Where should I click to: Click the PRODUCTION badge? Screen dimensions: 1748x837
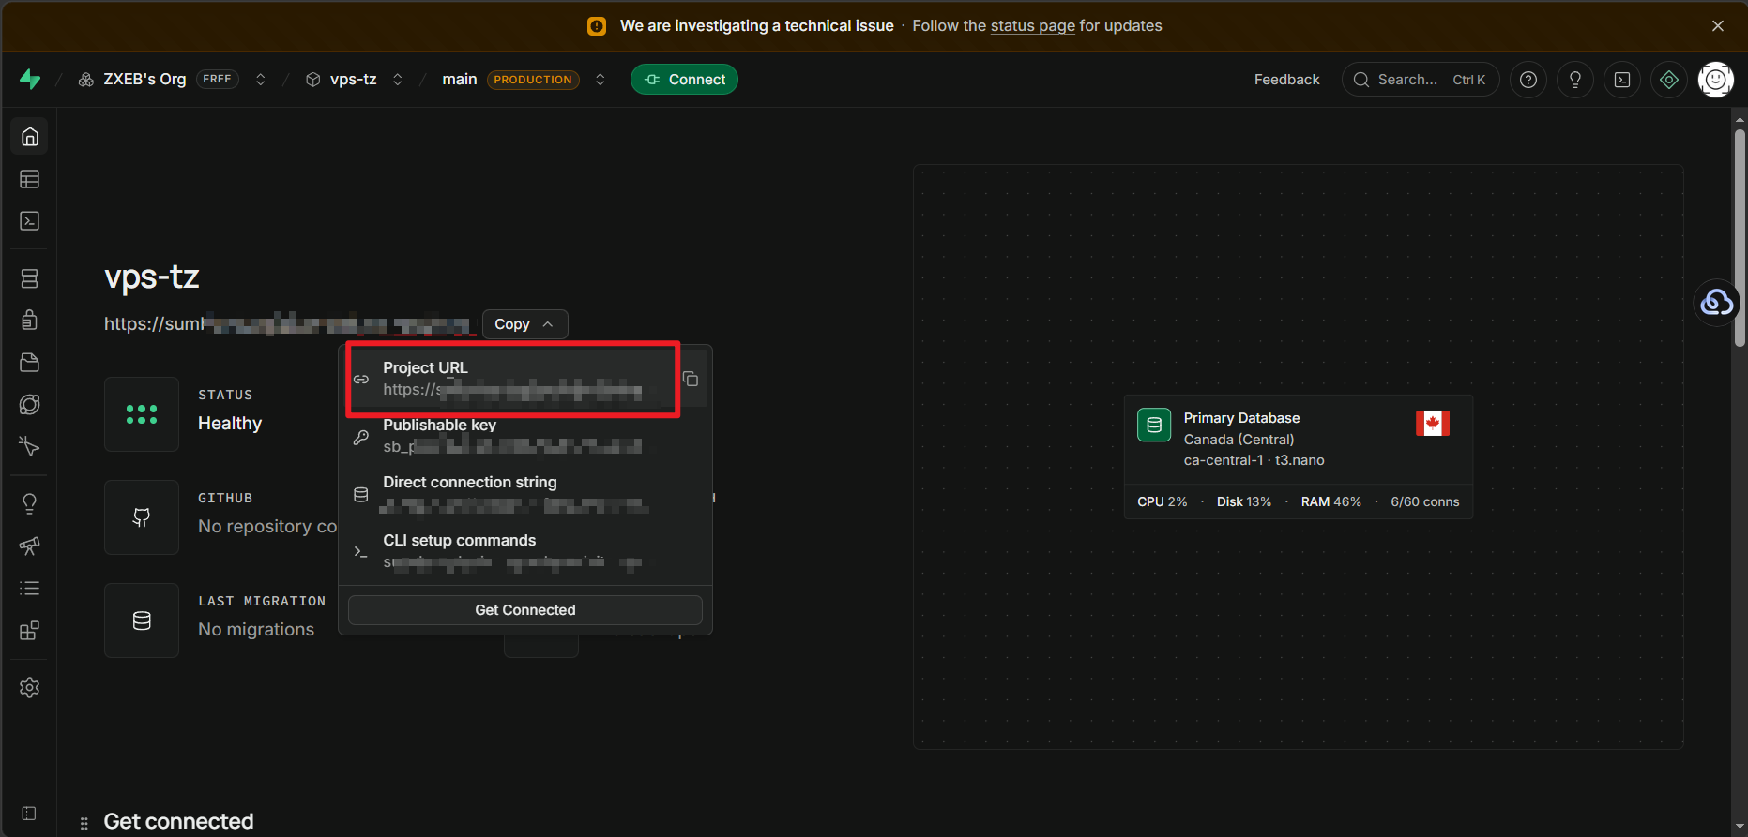click(x=533, y=80)
